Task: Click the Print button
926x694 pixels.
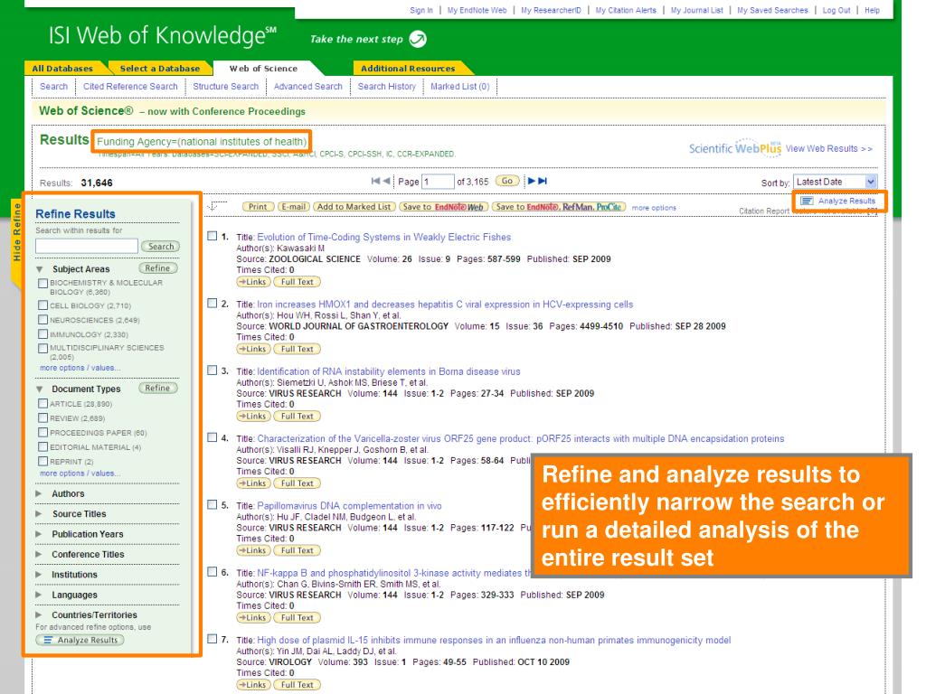Action: point(258,207)
